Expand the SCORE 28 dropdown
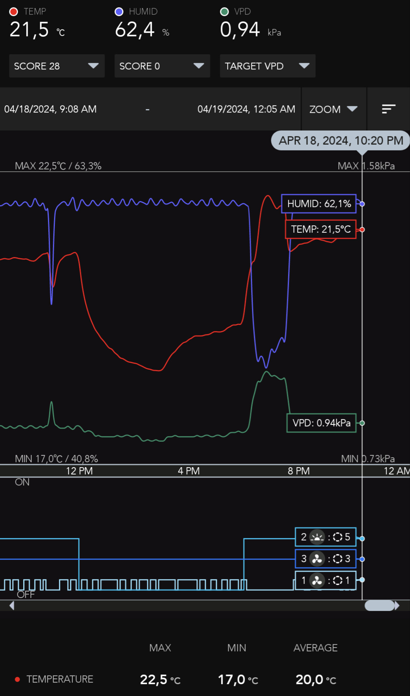 point(57,66)
